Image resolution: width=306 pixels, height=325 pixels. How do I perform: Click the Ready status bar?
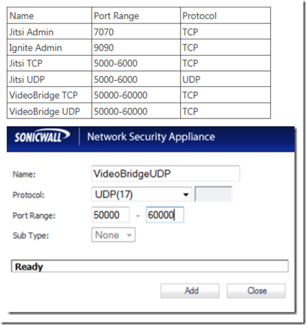(x=150, y=266)
